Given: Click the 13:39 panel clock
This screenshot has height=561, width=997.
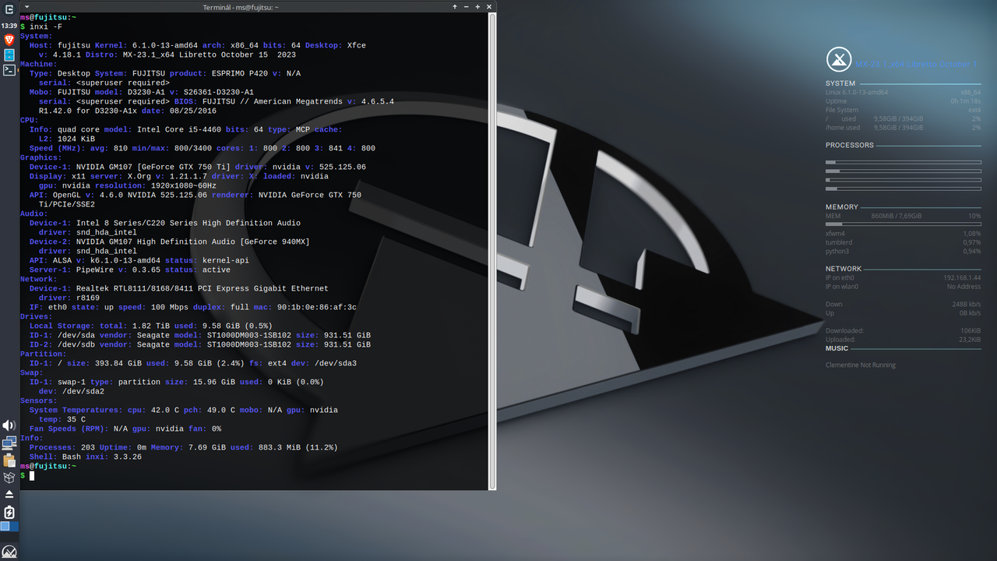Looking at the screenshot, I should click(x=9, y=26).
